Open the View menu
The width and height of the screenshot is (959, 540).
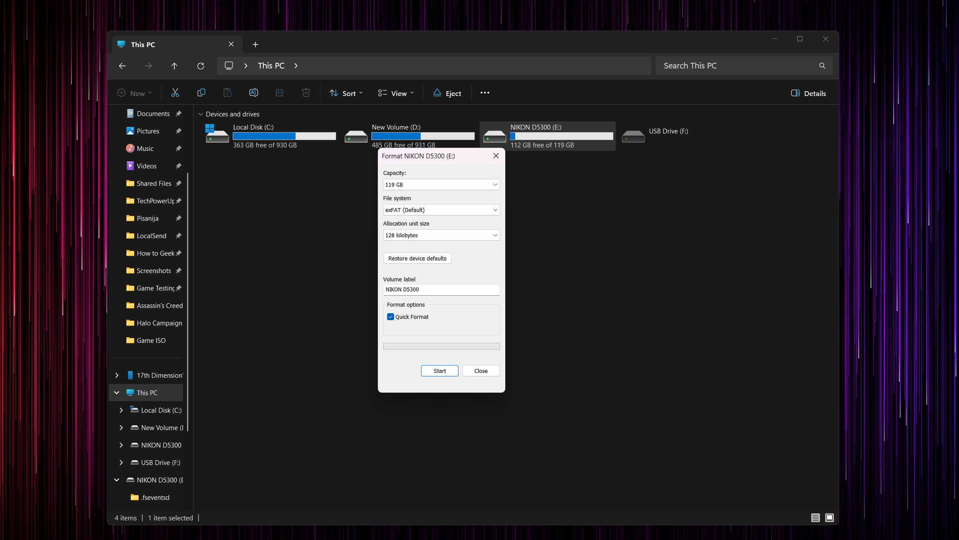pyautogui.click(x=396, y=93)
